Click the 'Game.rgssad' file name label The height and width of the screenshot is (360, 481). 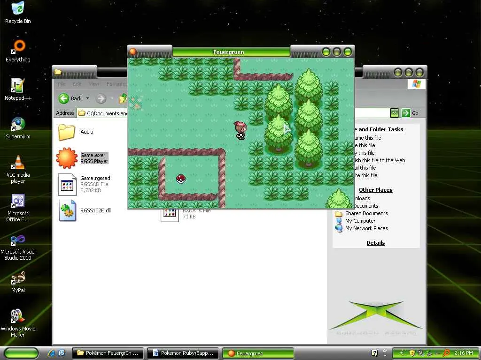(95, 178)
